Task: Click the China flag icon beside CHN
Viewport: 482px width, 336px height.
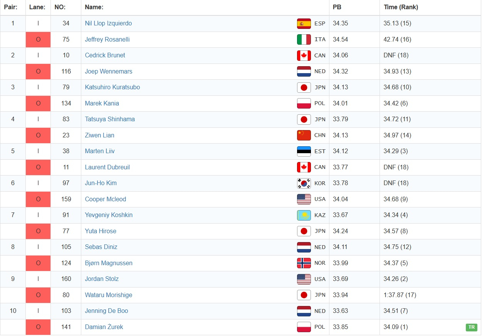Action: [x=304, y=135]
